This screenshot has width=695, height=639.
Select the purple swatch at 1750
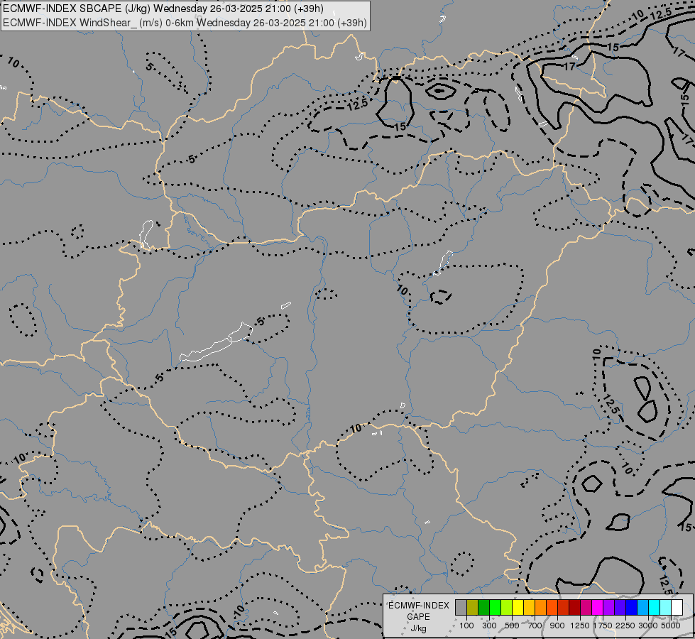pos(608,608)
